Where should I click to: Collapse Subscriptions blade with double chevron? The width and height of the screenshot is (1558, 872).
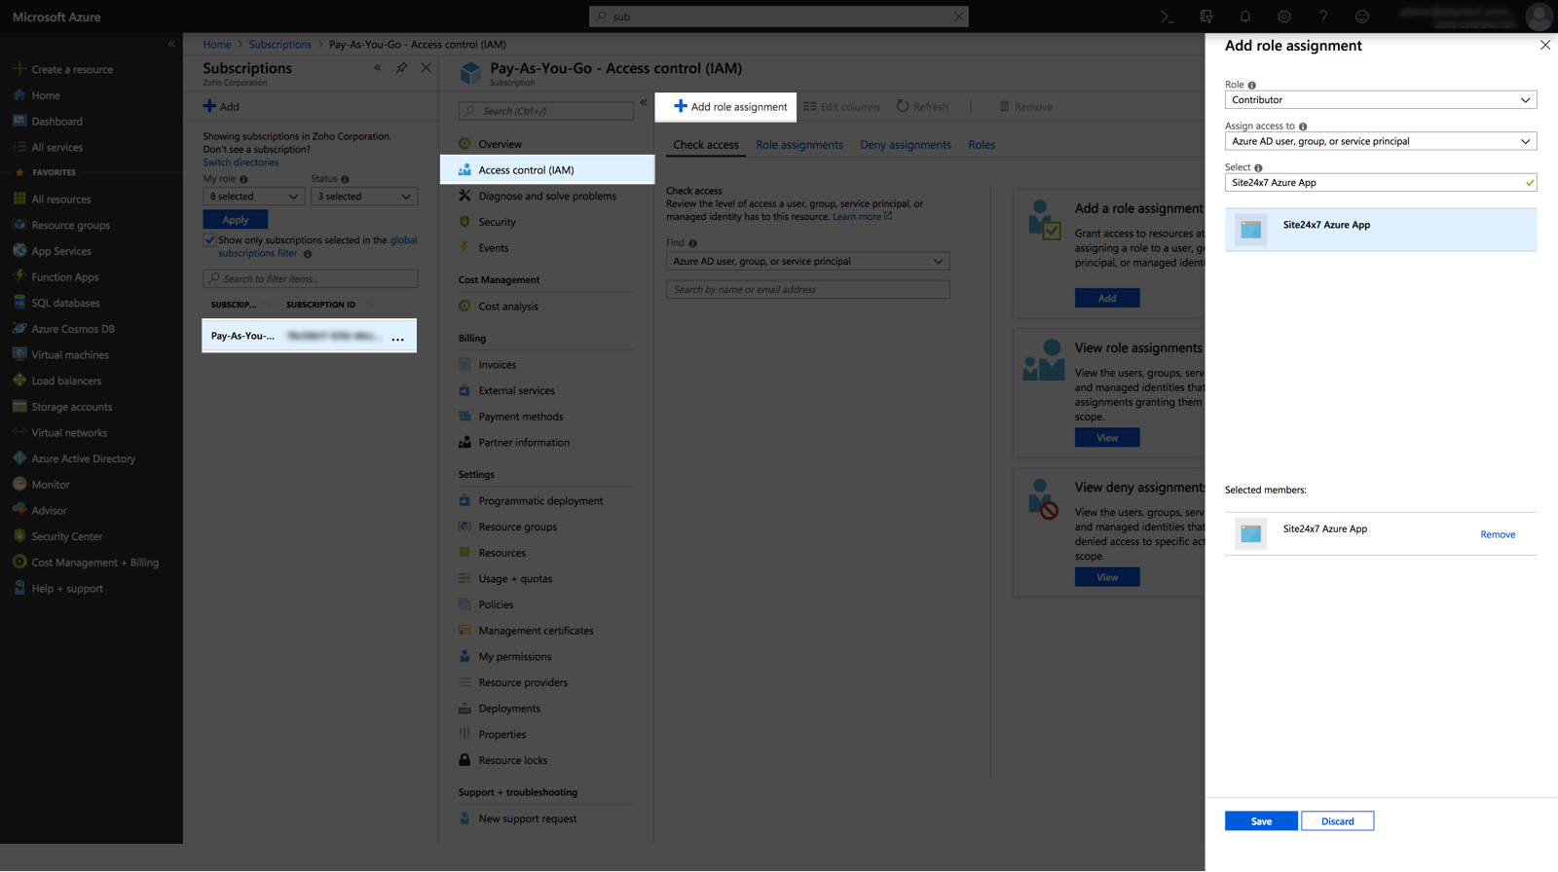(377, 68)
